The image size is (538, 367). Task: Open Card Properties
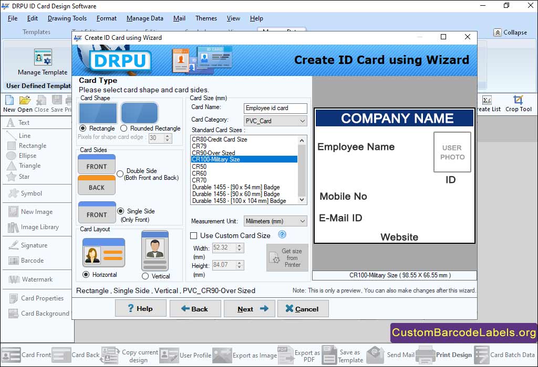[x=36, y=298]
